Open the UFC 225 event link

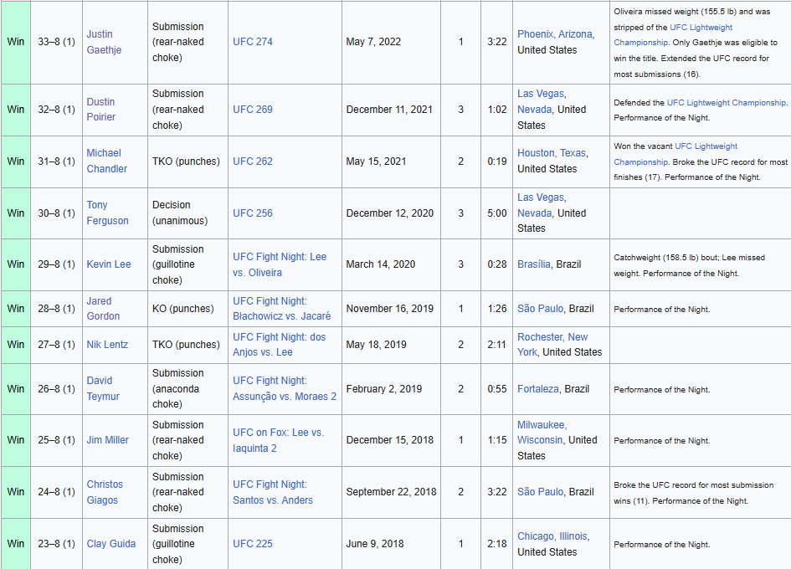click(x=252, y=544)
